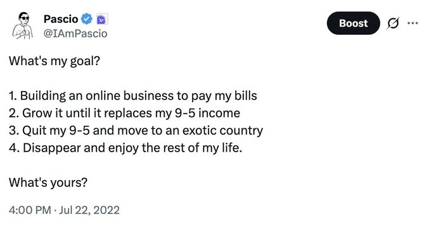This screenshot has width=431, height=228.
Task: Click "enjoy the rest of my life" text
Action: pos(175,148)
